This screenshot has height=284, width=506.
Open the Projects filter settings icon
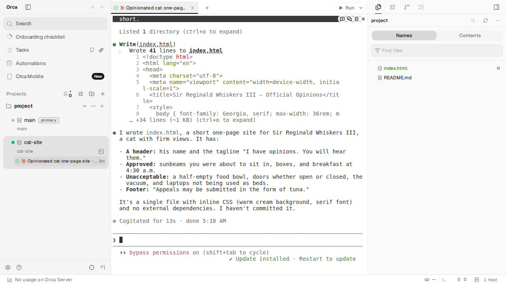point(81,94)
